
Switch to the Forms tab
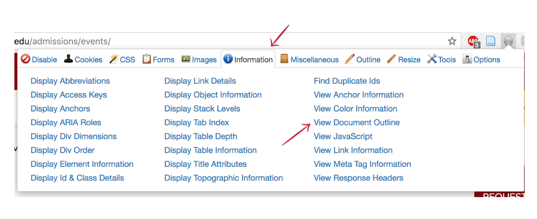(x=158, y=60)
